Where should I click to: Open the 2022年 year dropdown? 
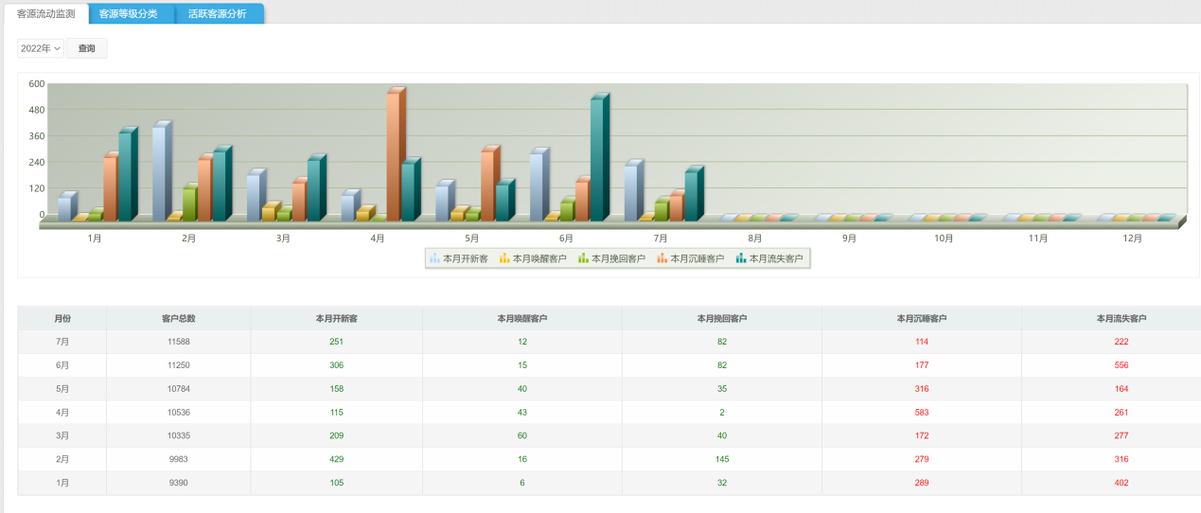(x=41, y=48)
